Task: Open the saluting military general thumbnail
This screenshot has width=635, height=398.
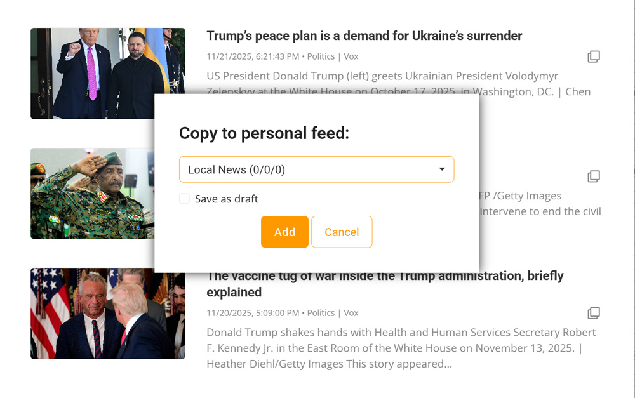Action: 92,193
